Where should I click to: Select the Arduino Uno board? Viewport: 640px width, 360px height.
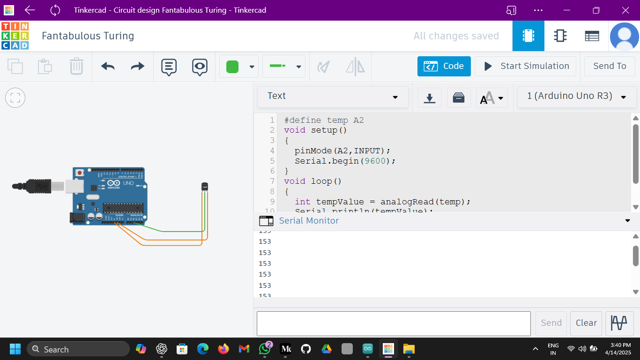pos(108,196)
